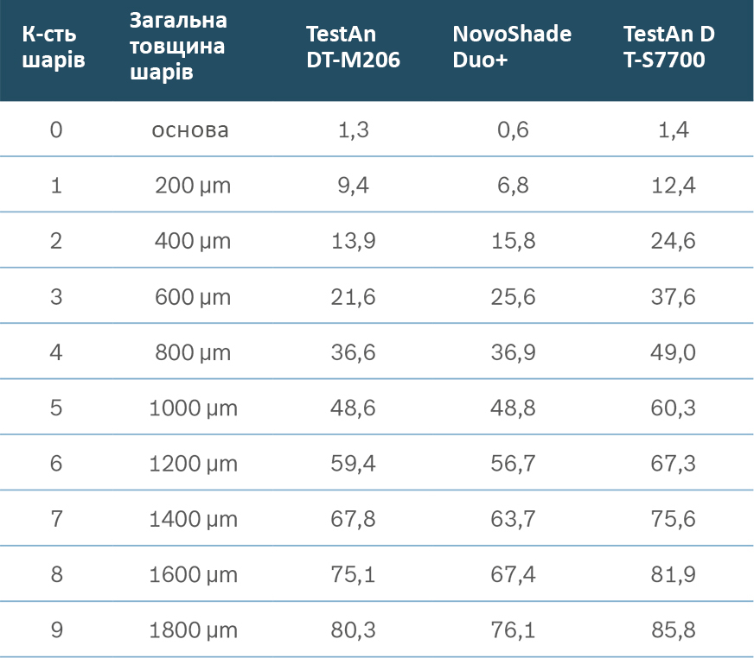This screenshot has width=754, height=658.
Task: Select the TestAn DT-M206 column header
Action: coord(353,48)
